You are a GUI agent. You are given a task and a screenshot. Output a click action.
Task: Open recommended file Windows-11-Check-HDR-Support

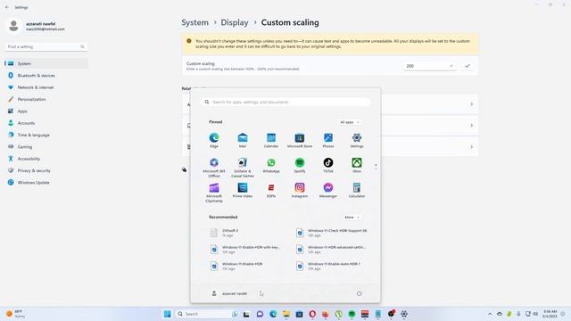click(x=331, y=233)
